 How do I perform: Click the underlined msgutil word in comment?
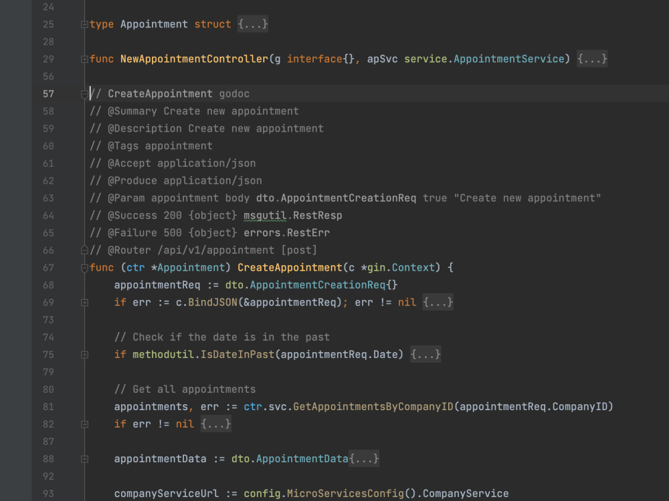pos(265,216)
